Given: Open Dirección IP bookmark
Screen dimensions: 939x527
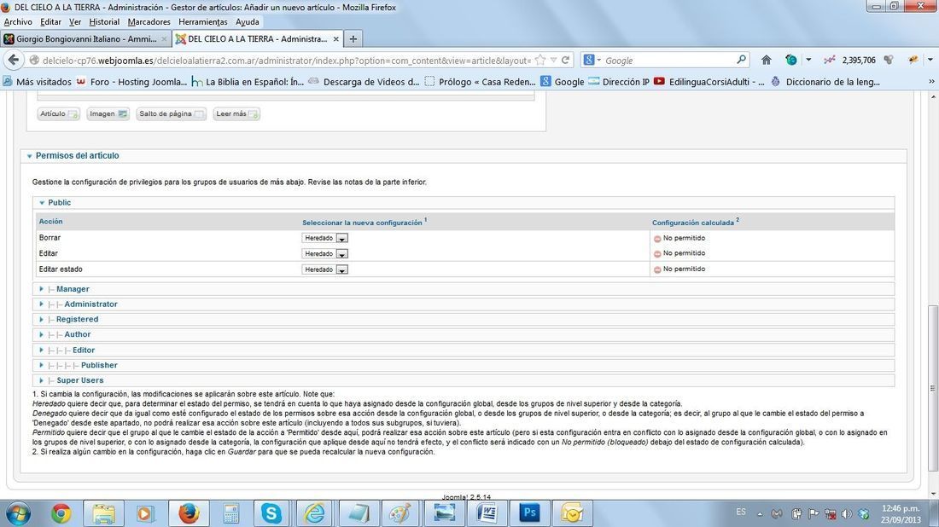Looking at the screenshot, I should (x=619, y=82).
